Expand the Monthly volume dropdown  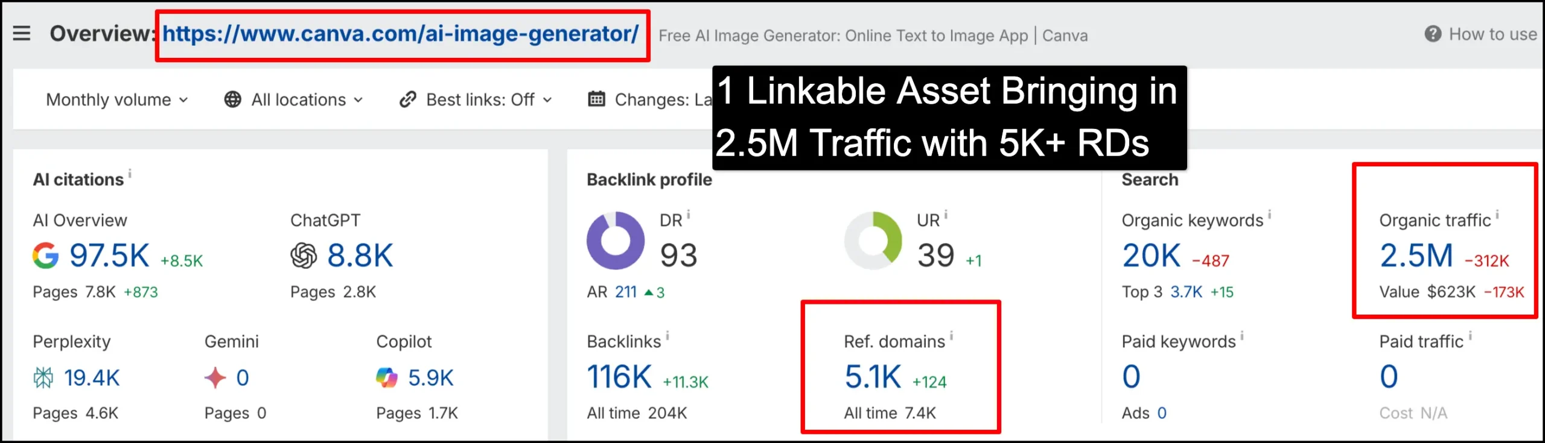[x=117, y=99]
